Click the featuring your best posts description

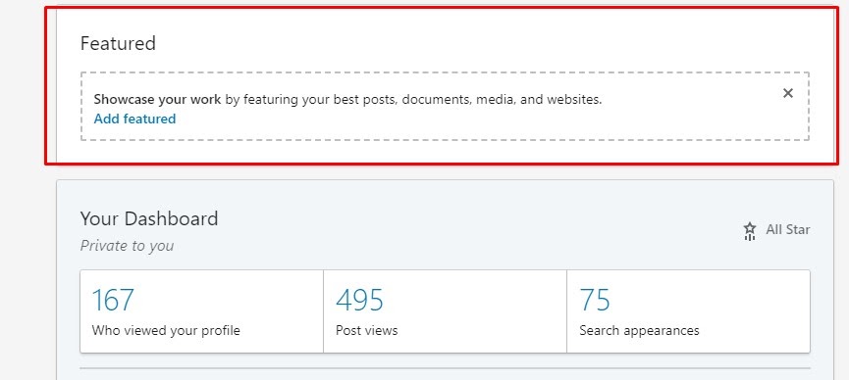pos(413,100)
